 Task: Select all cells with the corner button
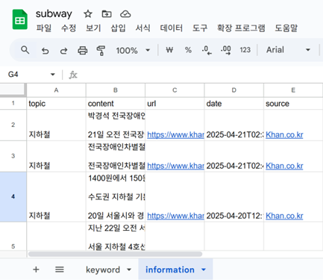point(13,90)
